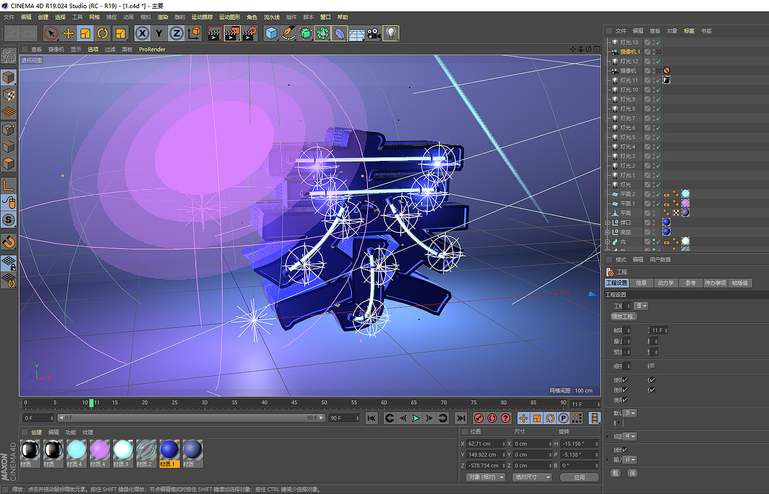Screen dimensions: 769x494
Task: Toggle enable checkmark for 灯光.9
Action: 658,100
